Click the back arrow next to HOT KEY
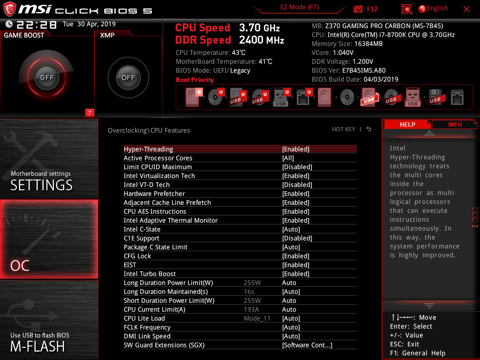Image resolution: width=480 pixels, height=360 pixels. (369, 129)
